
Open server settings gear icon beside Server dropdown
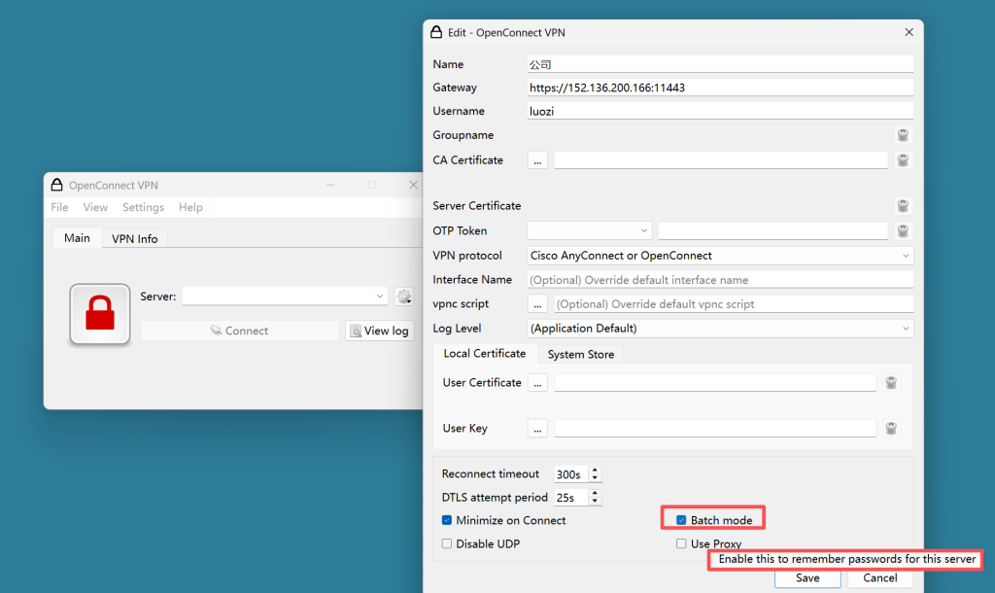click(x=404, y=296)
